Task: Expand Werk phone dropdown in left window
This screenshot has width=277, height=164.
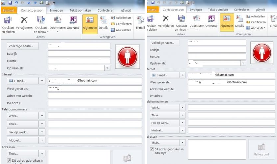Action: 42,116
